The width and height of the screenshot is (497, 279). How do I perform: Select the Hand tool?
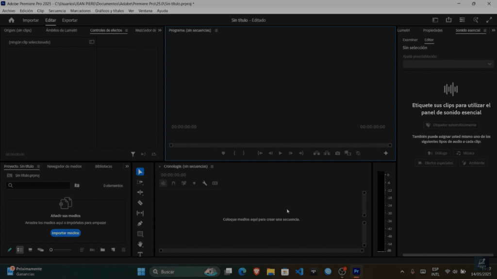point(140,244)
